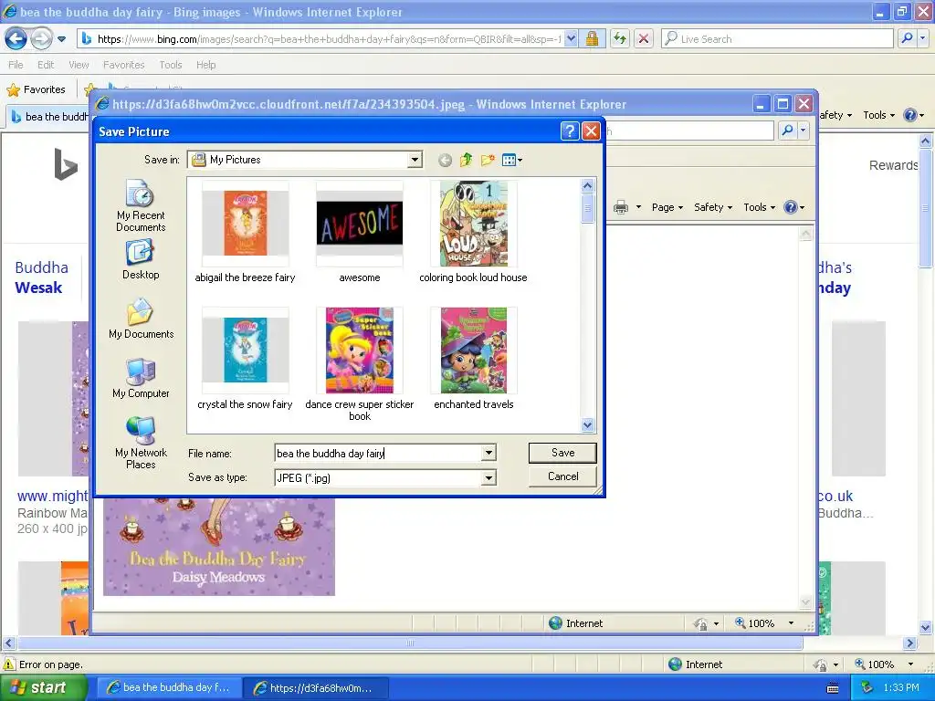
Task: Click the grayed Back arrow in Save Picture dialog
Action: (445, 160)
